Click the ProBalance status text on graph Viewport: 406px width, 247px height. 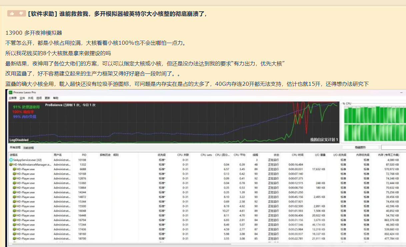[70, 105]
